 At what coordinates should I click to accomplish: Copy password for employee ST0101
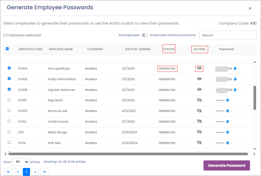point(227,111)
